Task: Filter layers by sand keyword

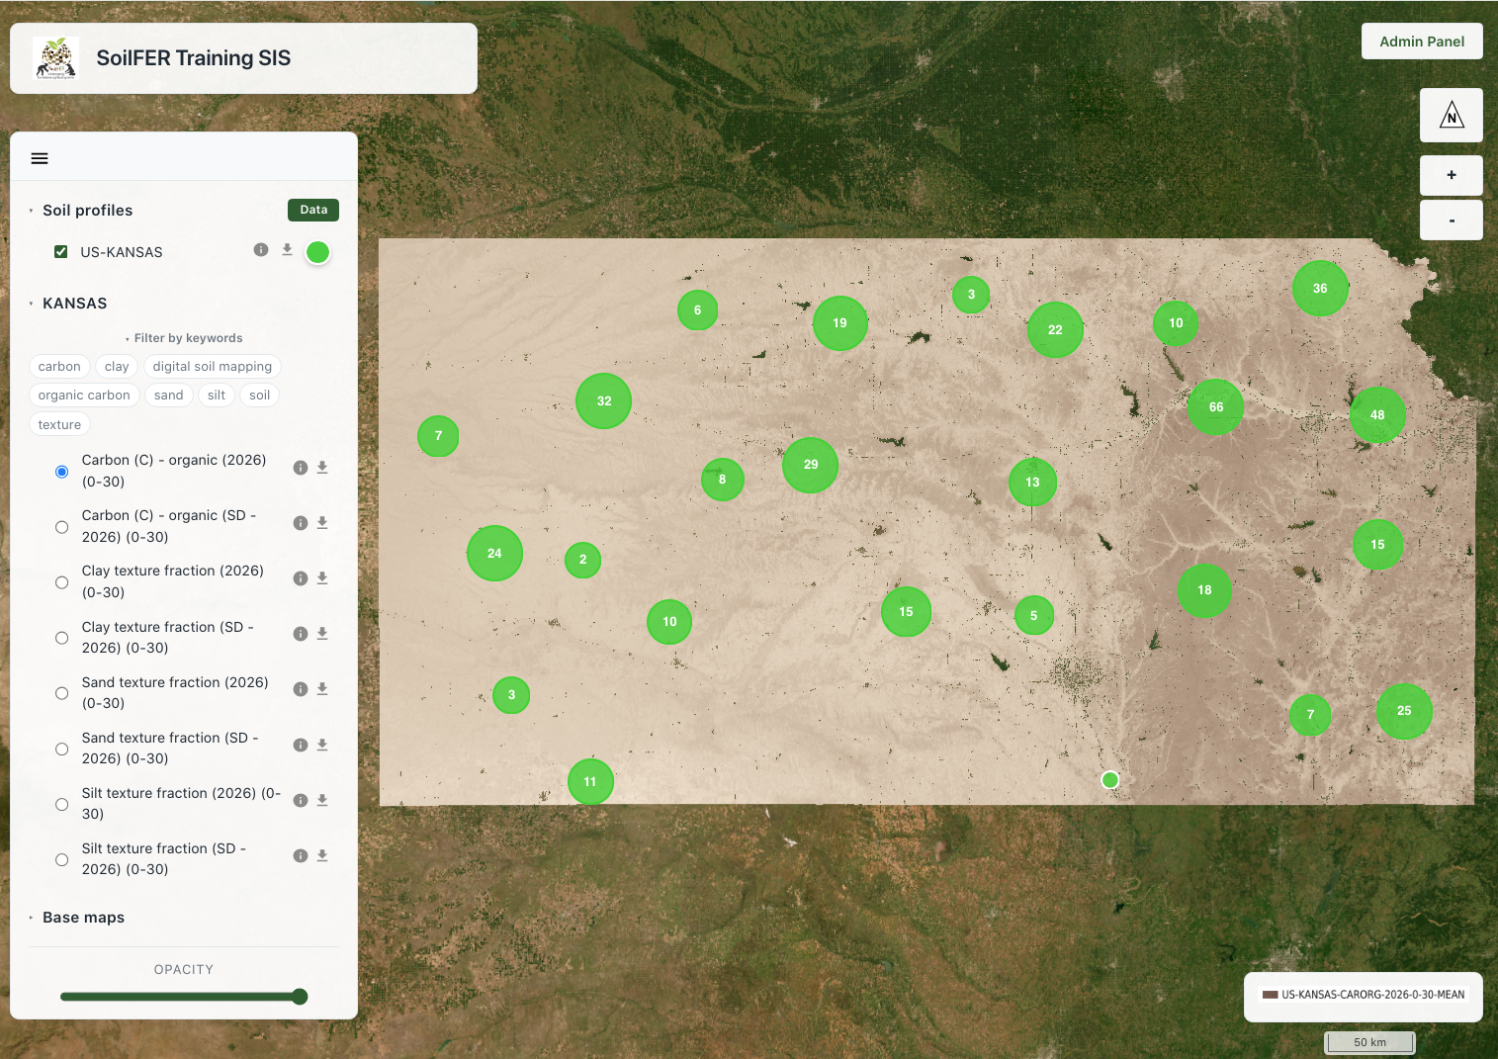Action: pyautogui.click(x=169, y=396)
